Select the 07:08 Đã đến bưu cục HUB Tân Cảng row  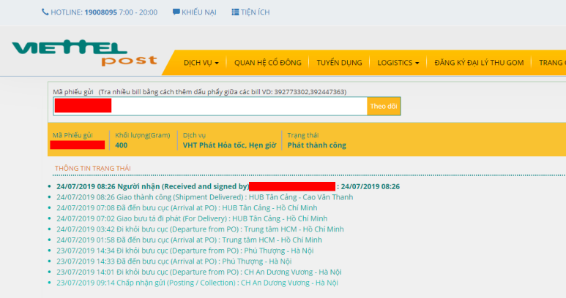(x=187, y=208)
